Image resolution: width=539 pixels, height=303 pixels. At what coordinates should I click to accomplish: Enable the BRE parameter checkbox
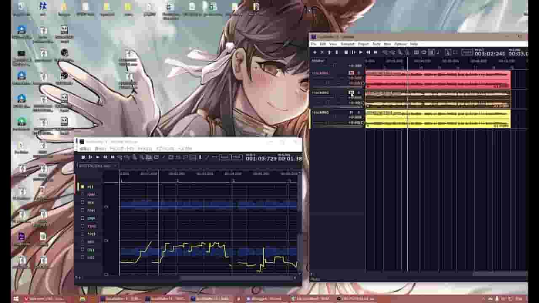[83, 242]
